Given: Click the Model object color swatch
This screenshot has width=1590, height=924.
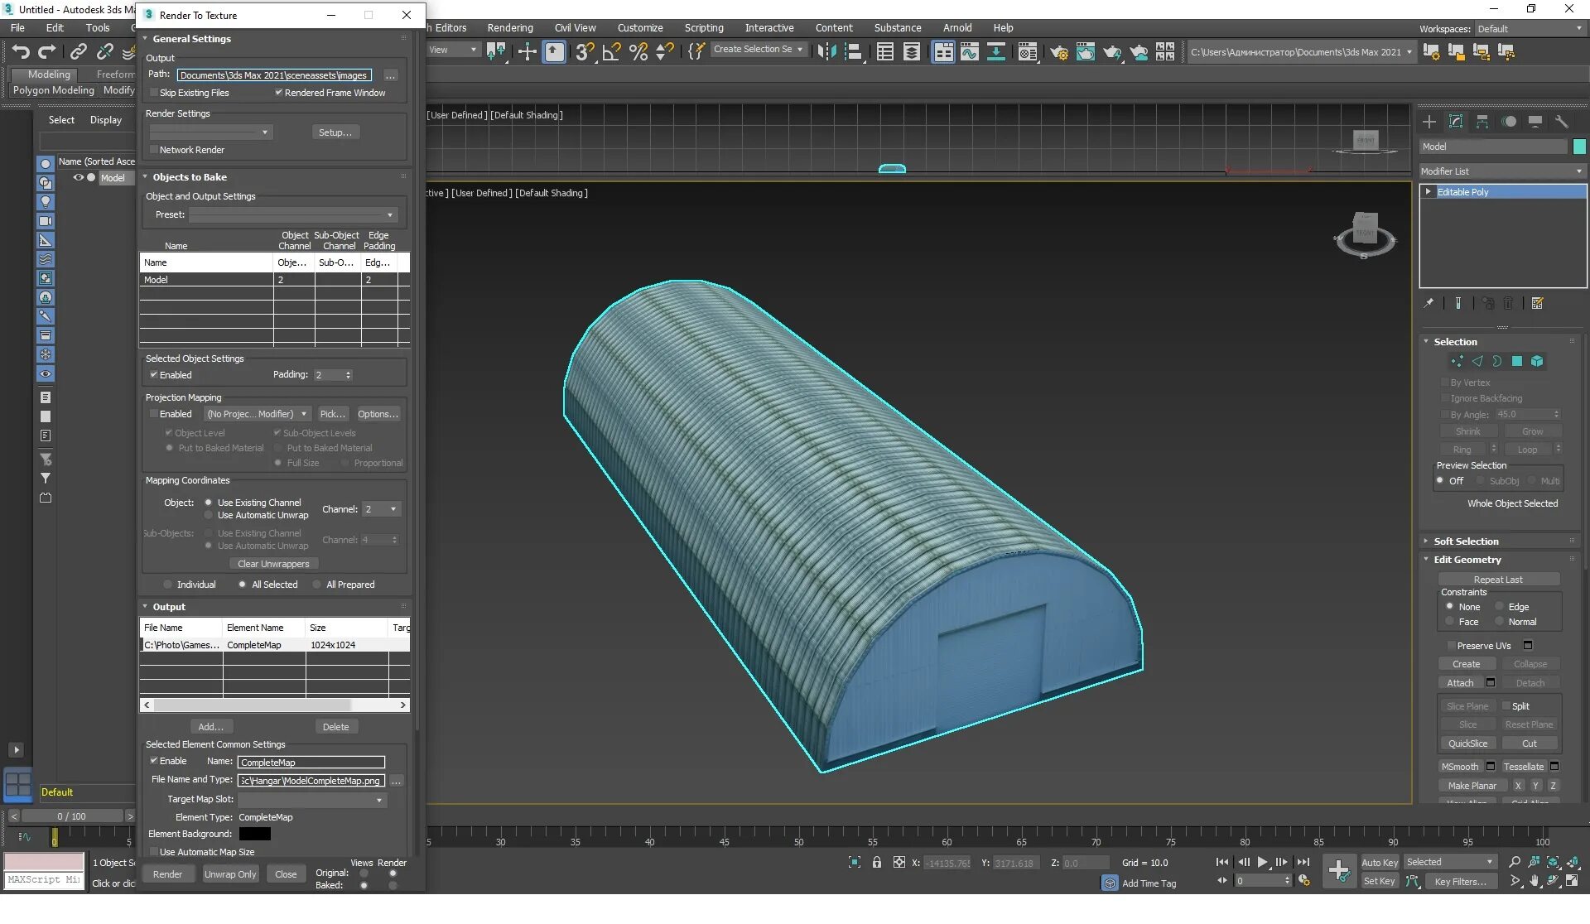Looking at the screenshot, I should (x=1579, y=147).
